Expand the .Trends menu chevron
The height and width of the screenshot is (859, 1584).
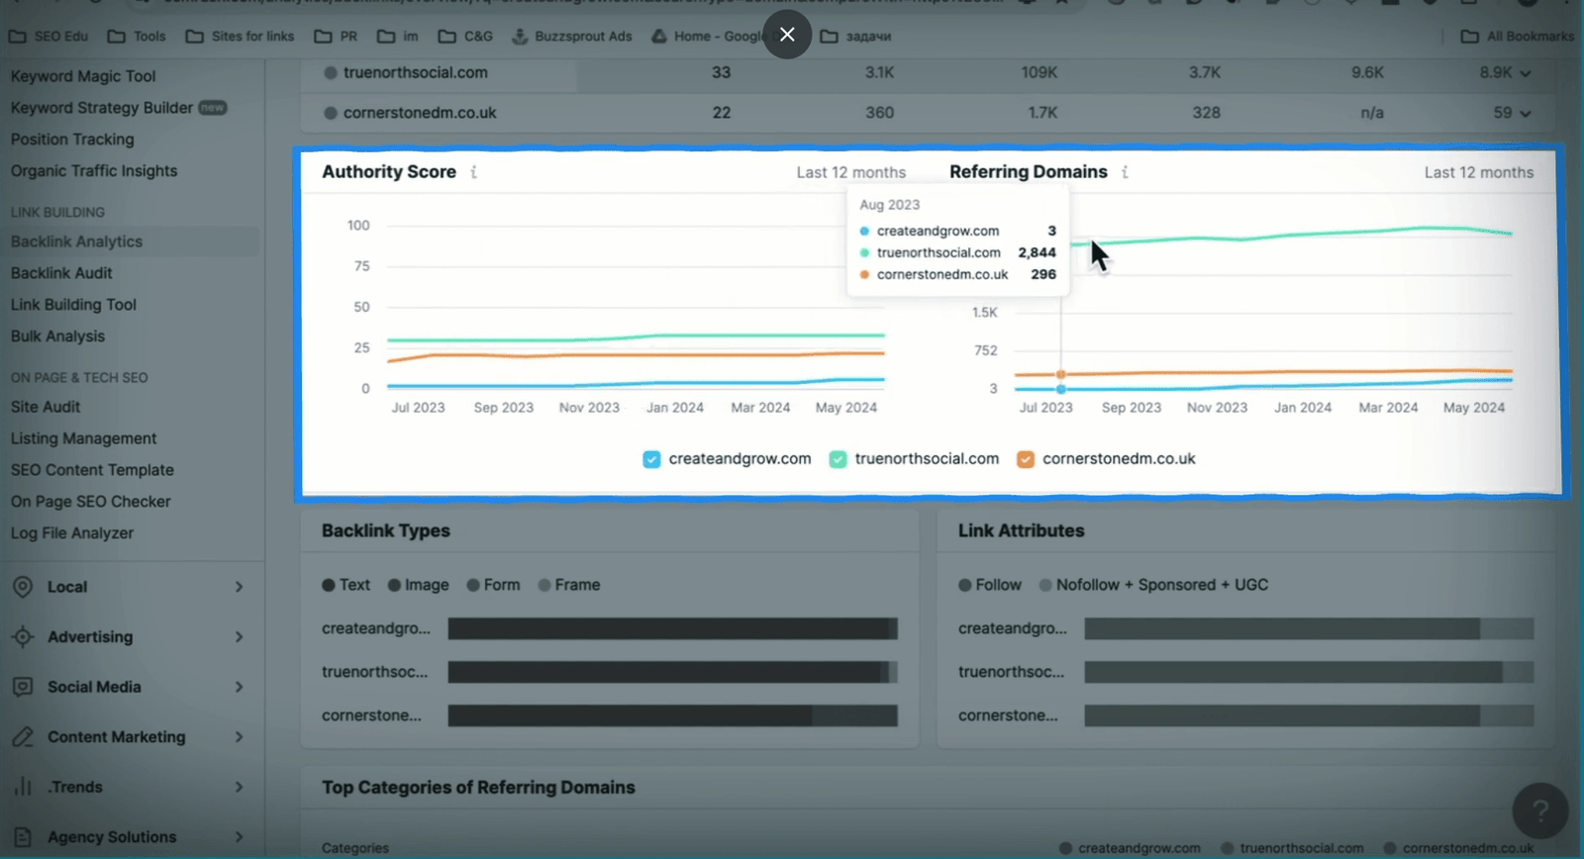click(239, 787)
